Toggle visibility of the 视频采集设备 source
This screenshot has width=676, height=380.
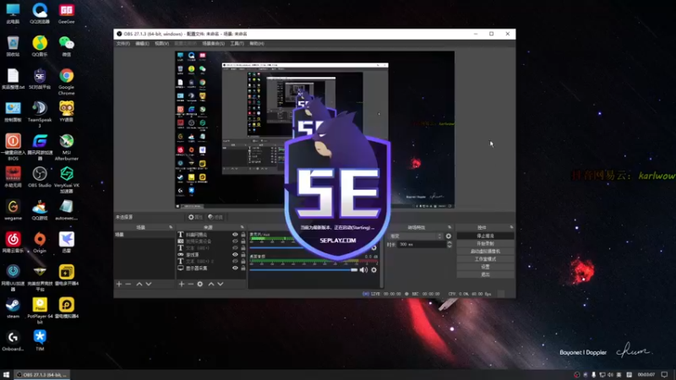point(235,242)
